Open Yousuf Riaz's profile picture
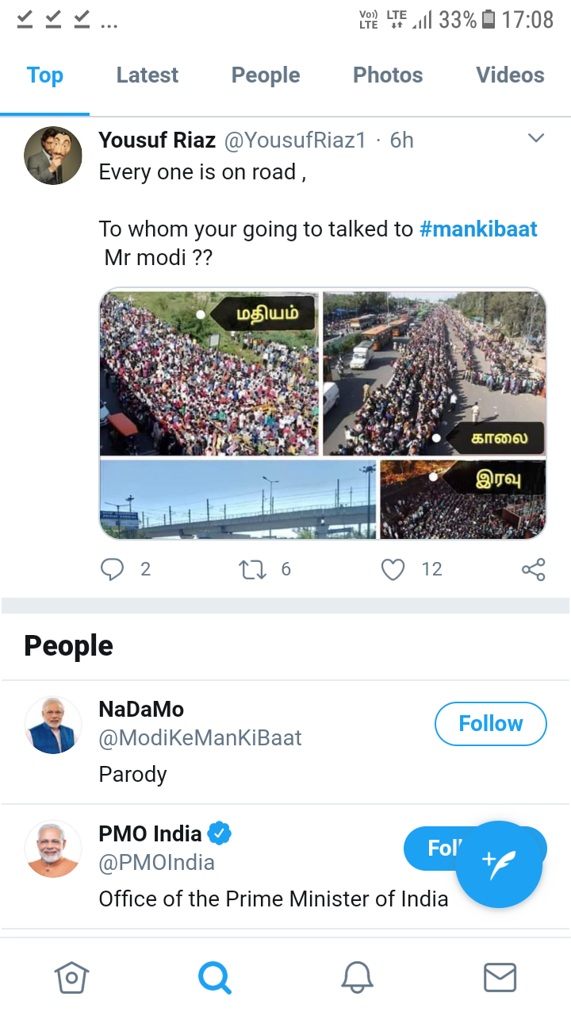 coord(53,156)
